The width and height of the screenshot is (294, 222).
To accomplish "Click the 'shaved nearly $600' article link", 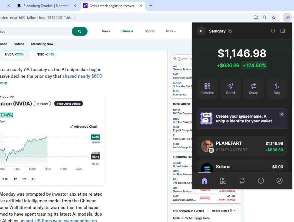I will (82, 76).
